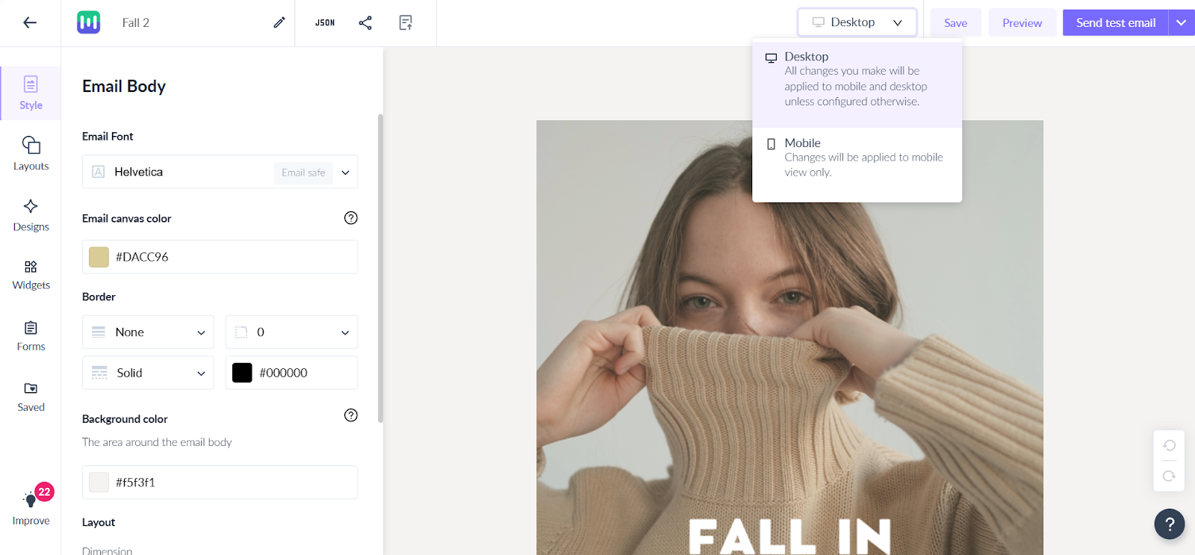Click the Moosend logo icon
Image resolution: width=1195 pixels, height=555 pixels.
click(x=89, y=22)
